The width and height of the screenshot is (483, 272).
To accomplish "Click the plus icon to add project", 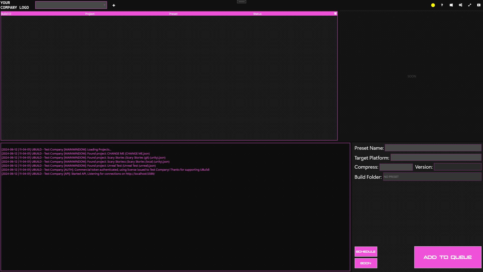I will click(114, 5).
